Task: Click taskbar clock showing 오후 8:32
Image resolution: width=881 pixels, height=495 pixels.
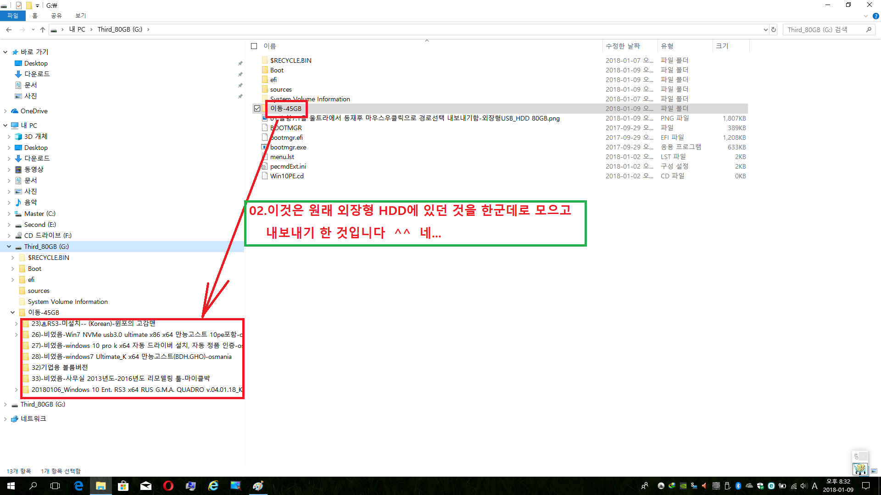Action: point(838,486)
